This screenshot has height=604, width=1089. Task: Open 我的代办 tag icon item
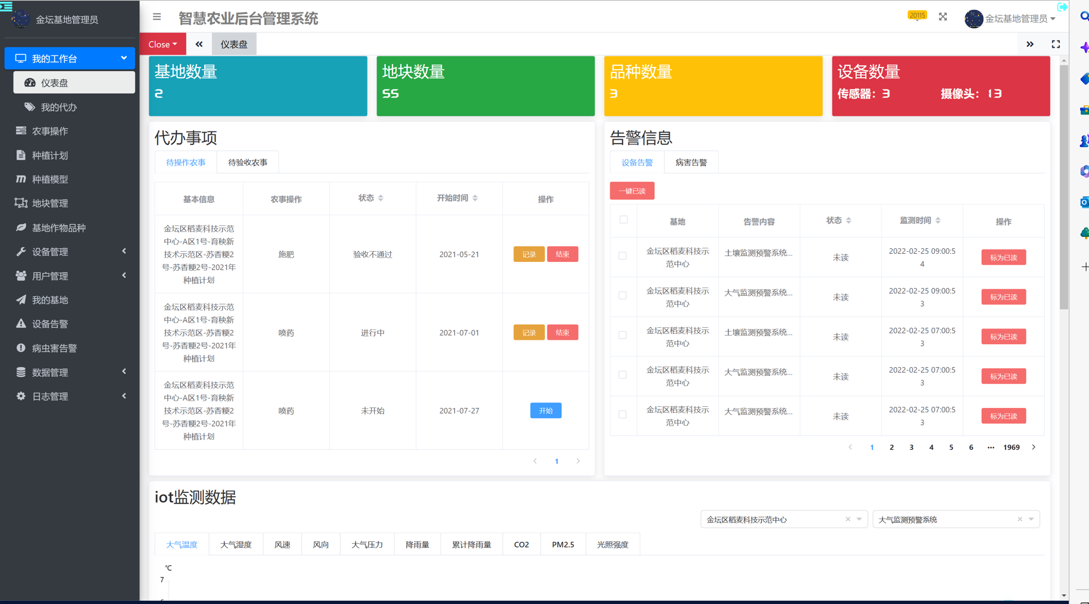pos(74,107)
